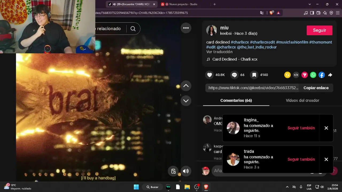
Task: Mute the TikTok video sound
Action: click(x=186, y=171)
